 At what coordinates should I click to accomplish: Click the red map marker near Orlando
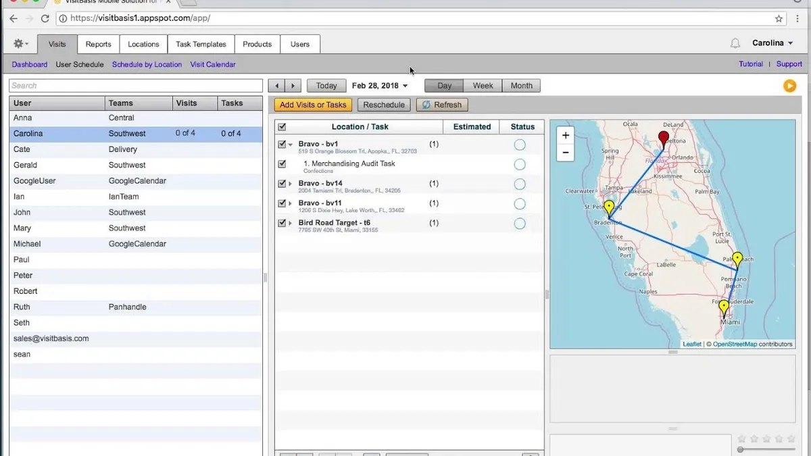664,139
